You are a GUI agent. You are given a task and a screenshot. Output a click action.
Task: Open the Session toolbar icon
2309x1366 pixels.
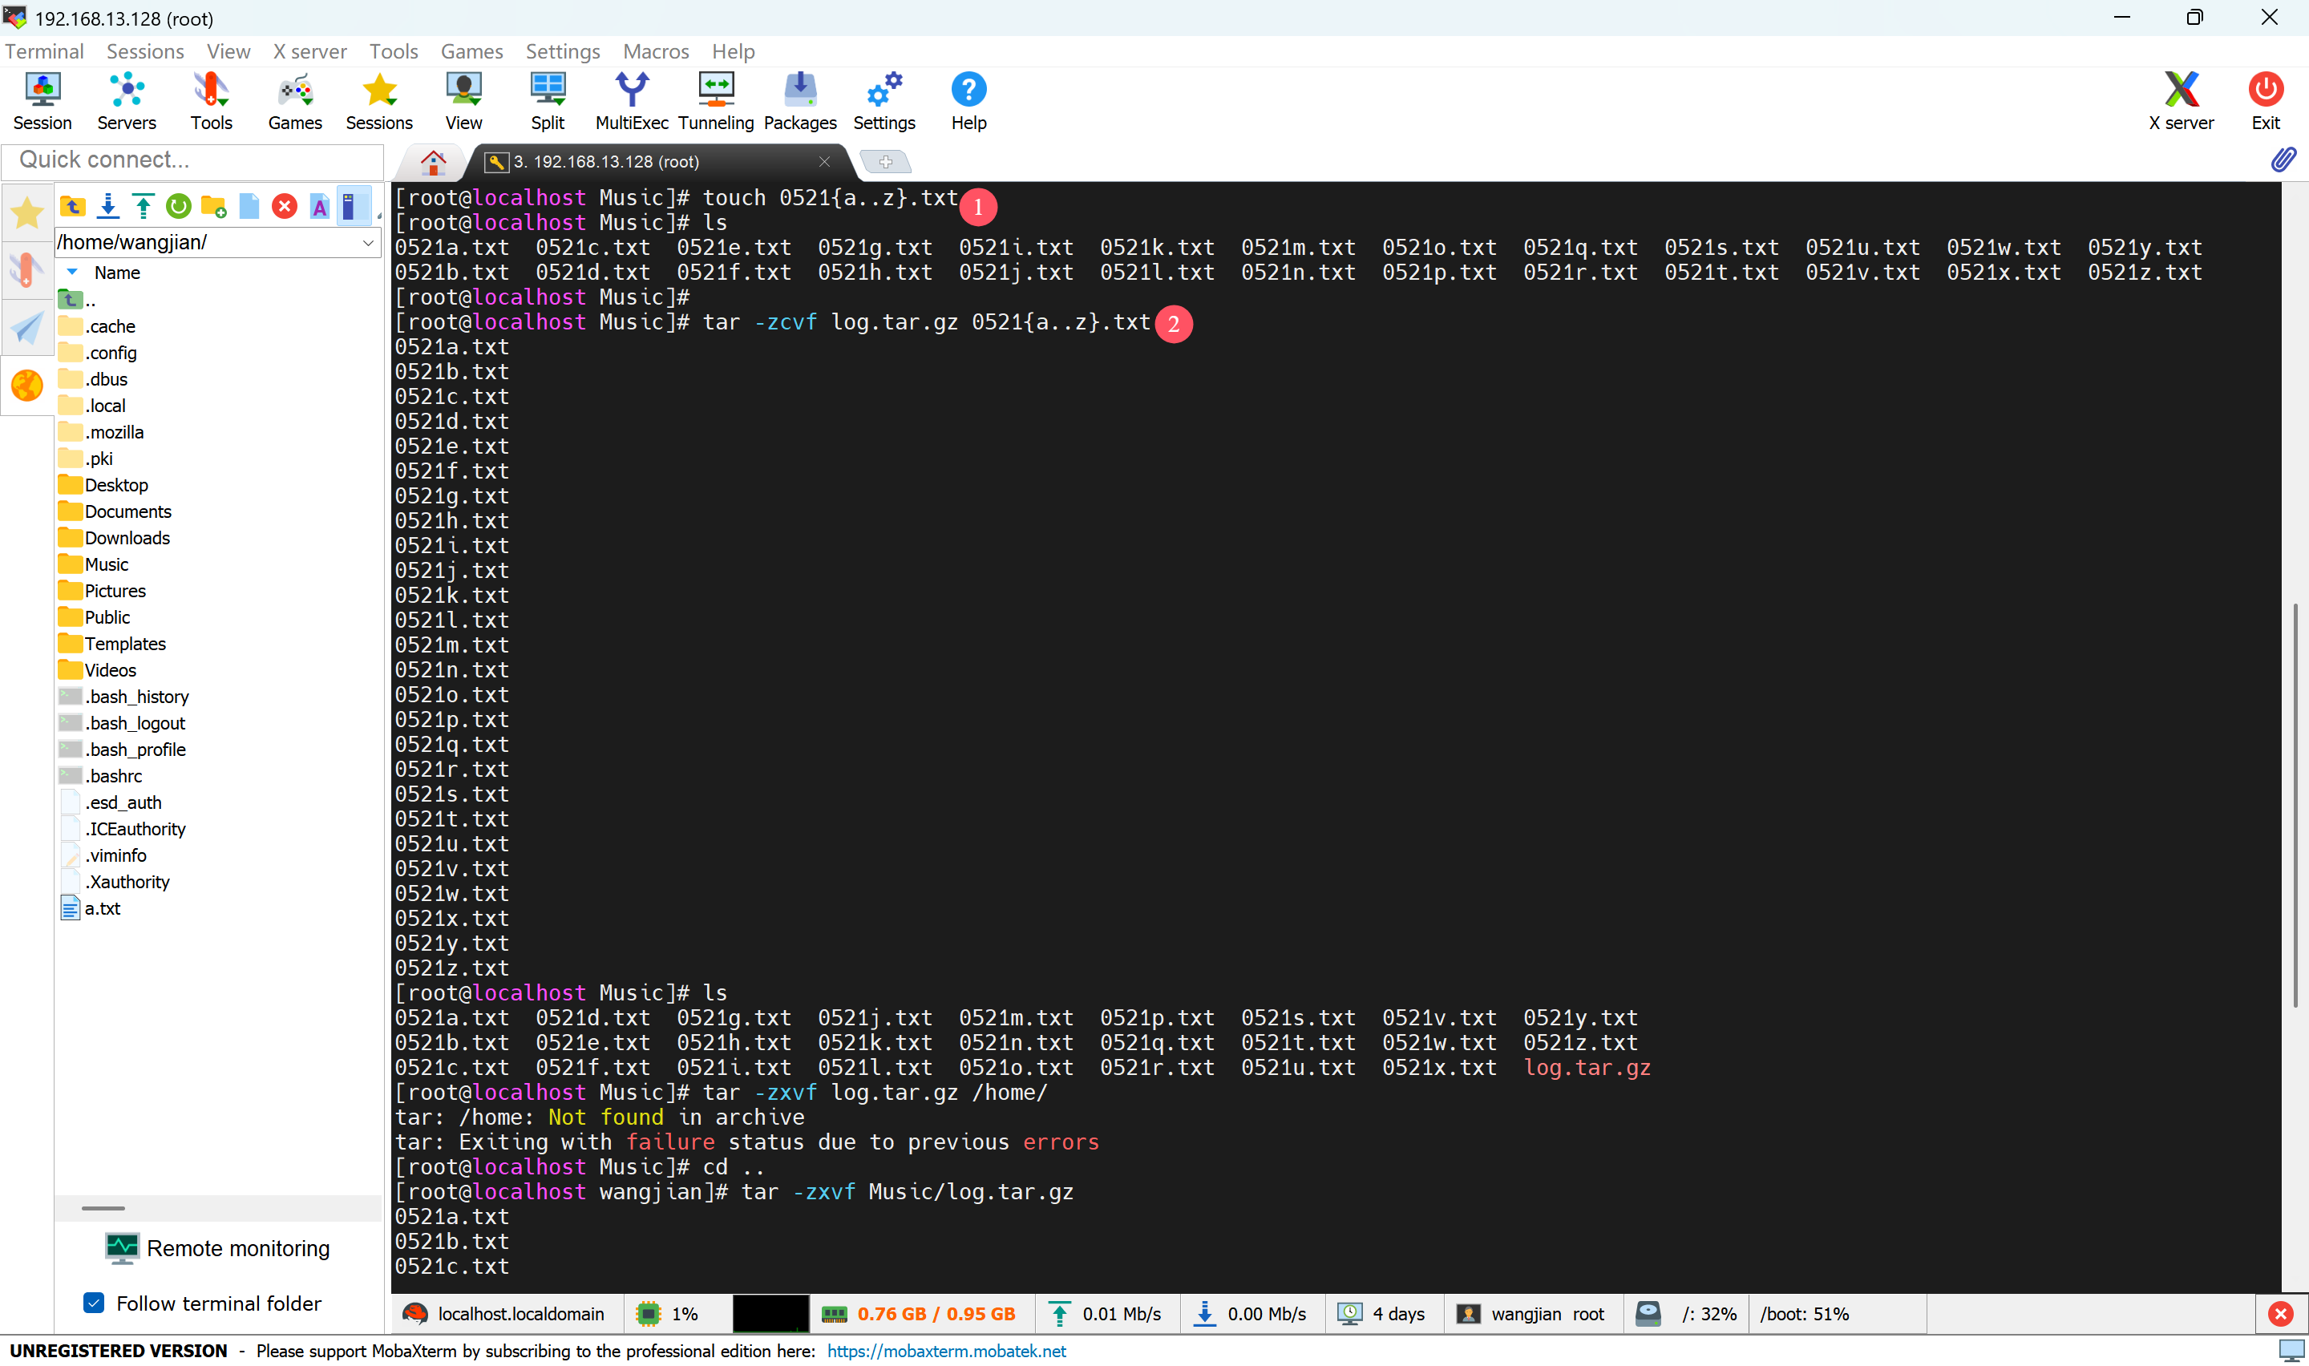point(42,101)
